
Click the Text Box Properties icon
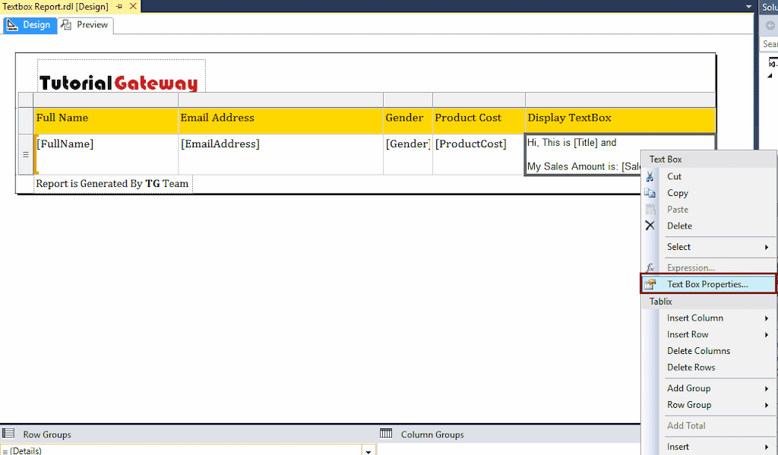(x=652, y=283)
